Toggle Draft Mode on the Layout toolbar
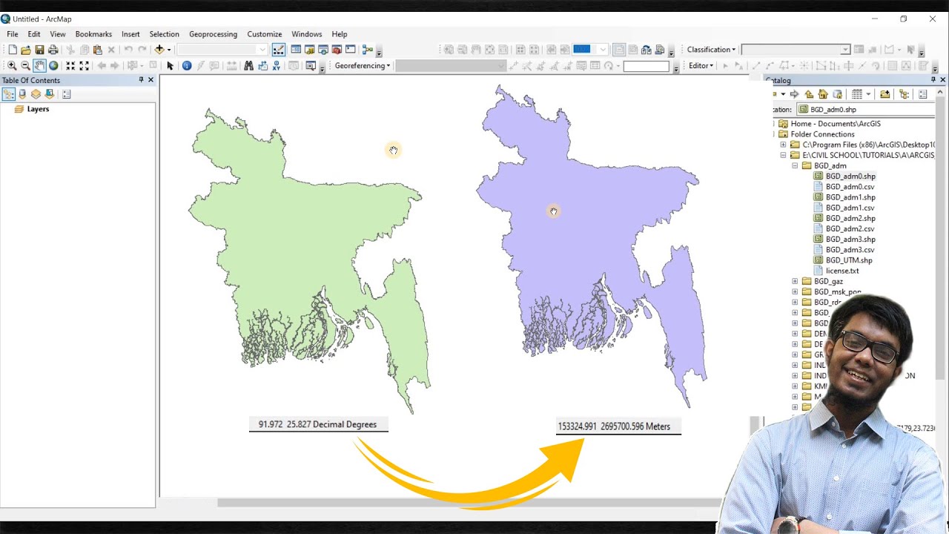Viewport: 949px width, 534px height. pos(619,50)
